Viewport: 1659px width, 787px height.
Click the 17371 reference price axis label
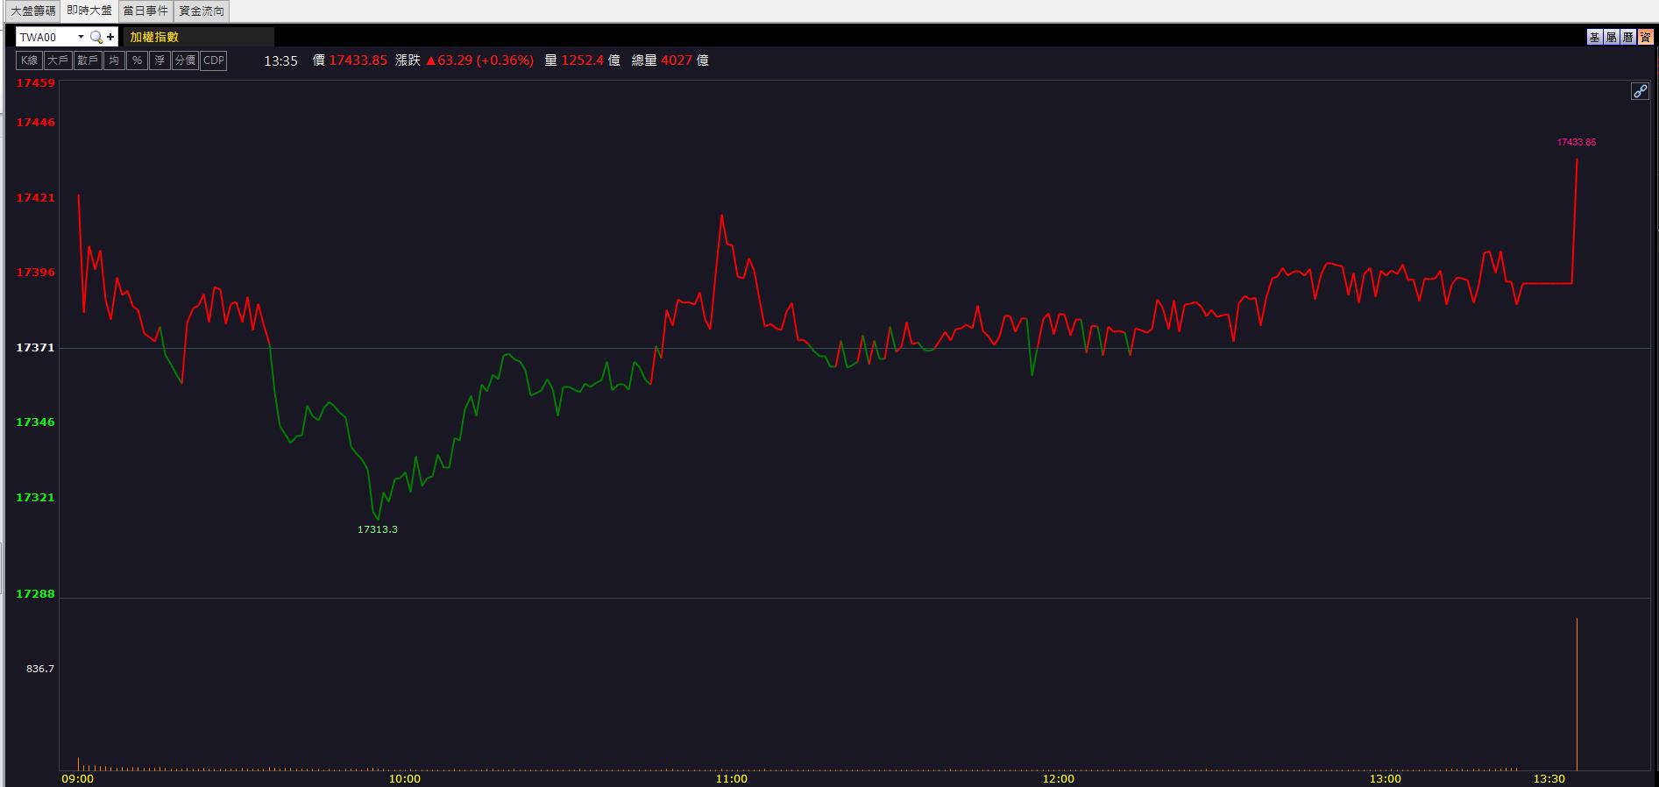click(x=36, y=348)
